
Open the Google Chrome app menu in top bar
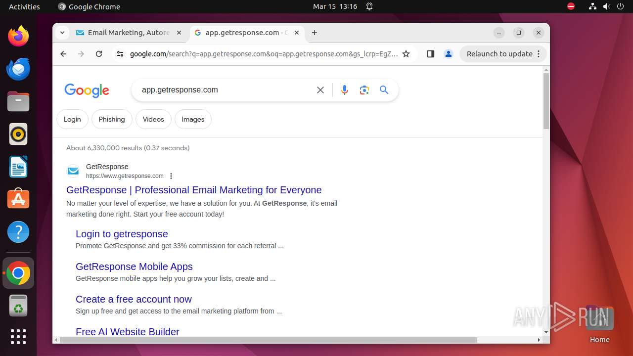tap(89, 6)
